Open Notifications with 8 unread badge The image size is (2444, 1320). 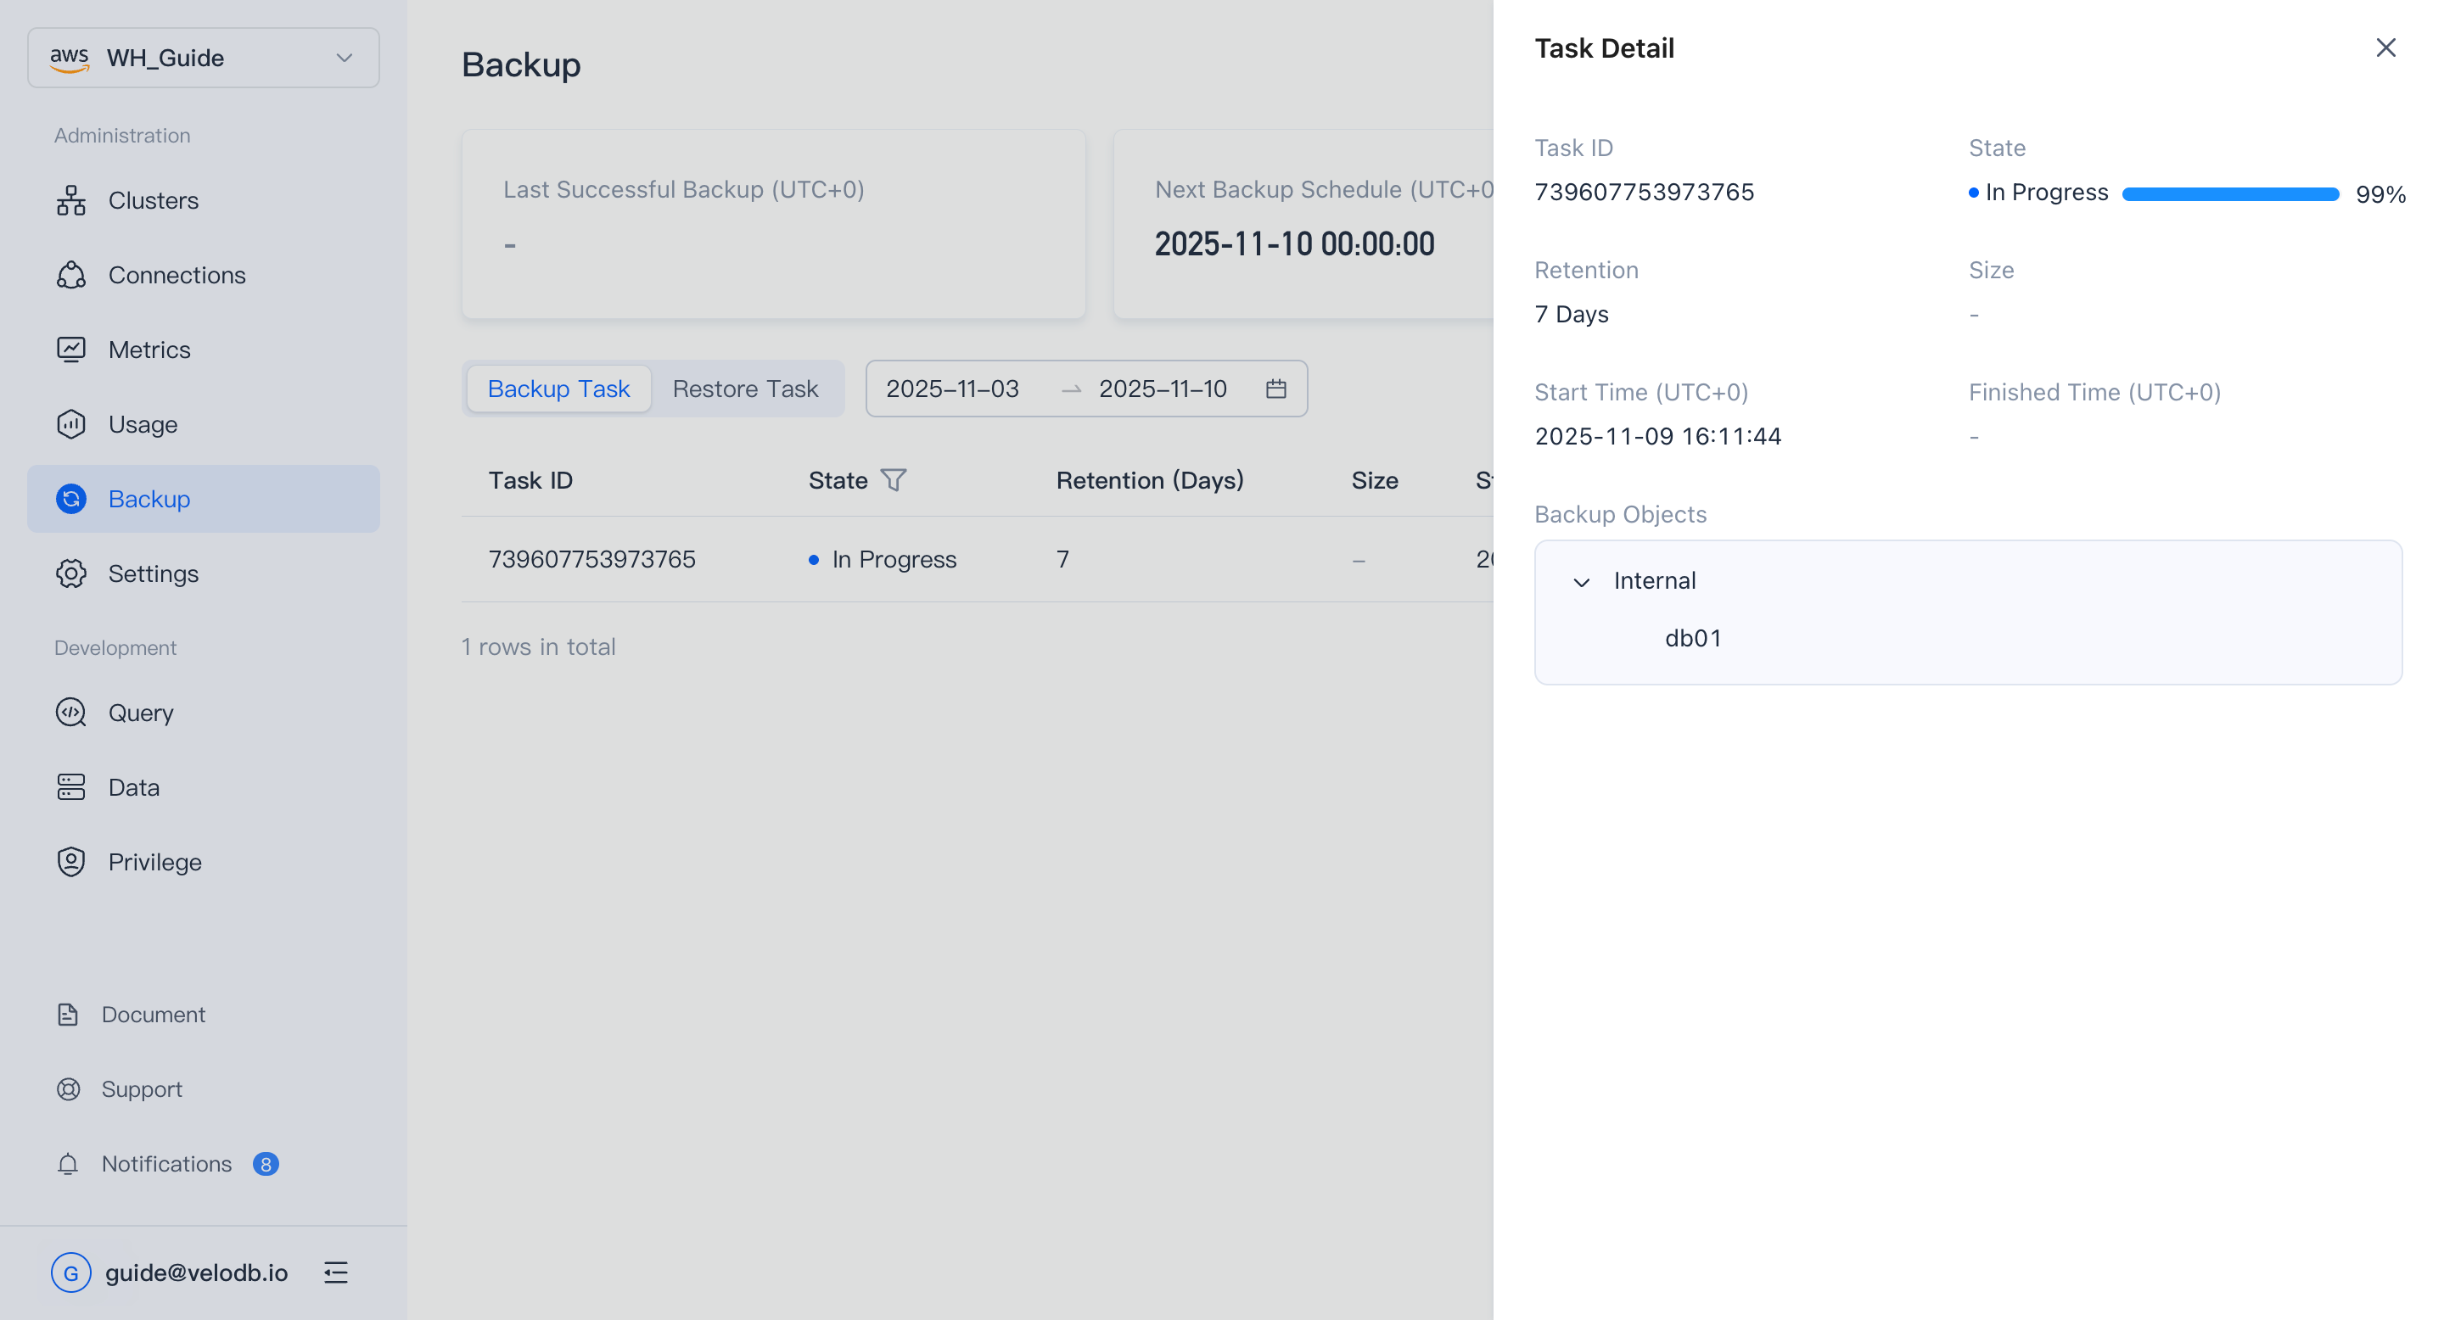tap(166, 1164)
